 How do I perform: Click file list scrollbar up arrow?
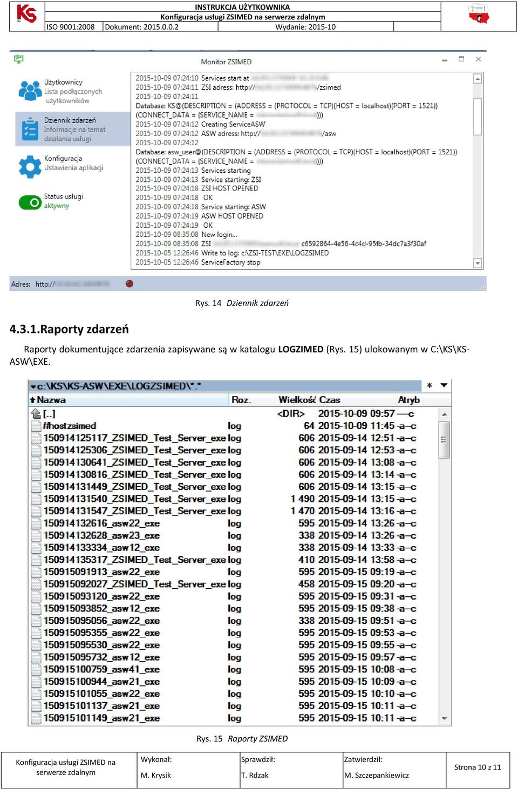click(445, 414)
